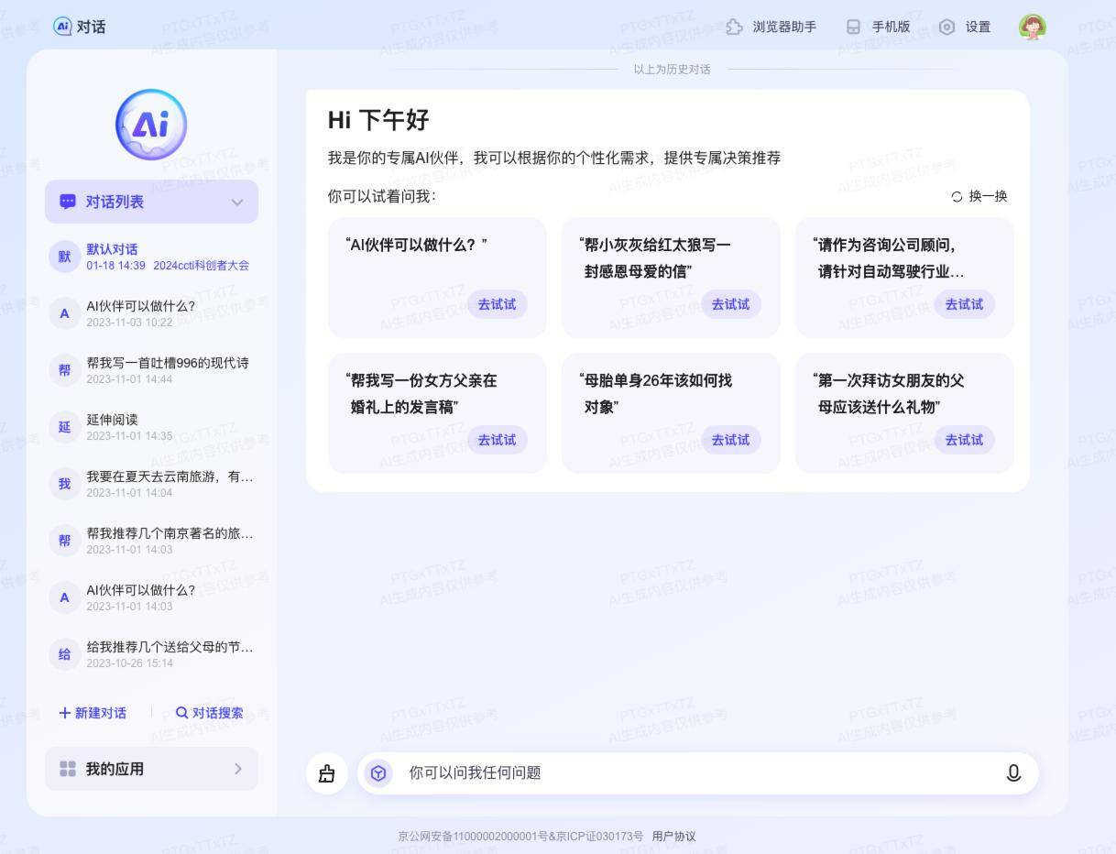Open the 设置 gear icon
Image resolution: width=1116 pixels, height=854 pixels.
[x=946, y=27]
